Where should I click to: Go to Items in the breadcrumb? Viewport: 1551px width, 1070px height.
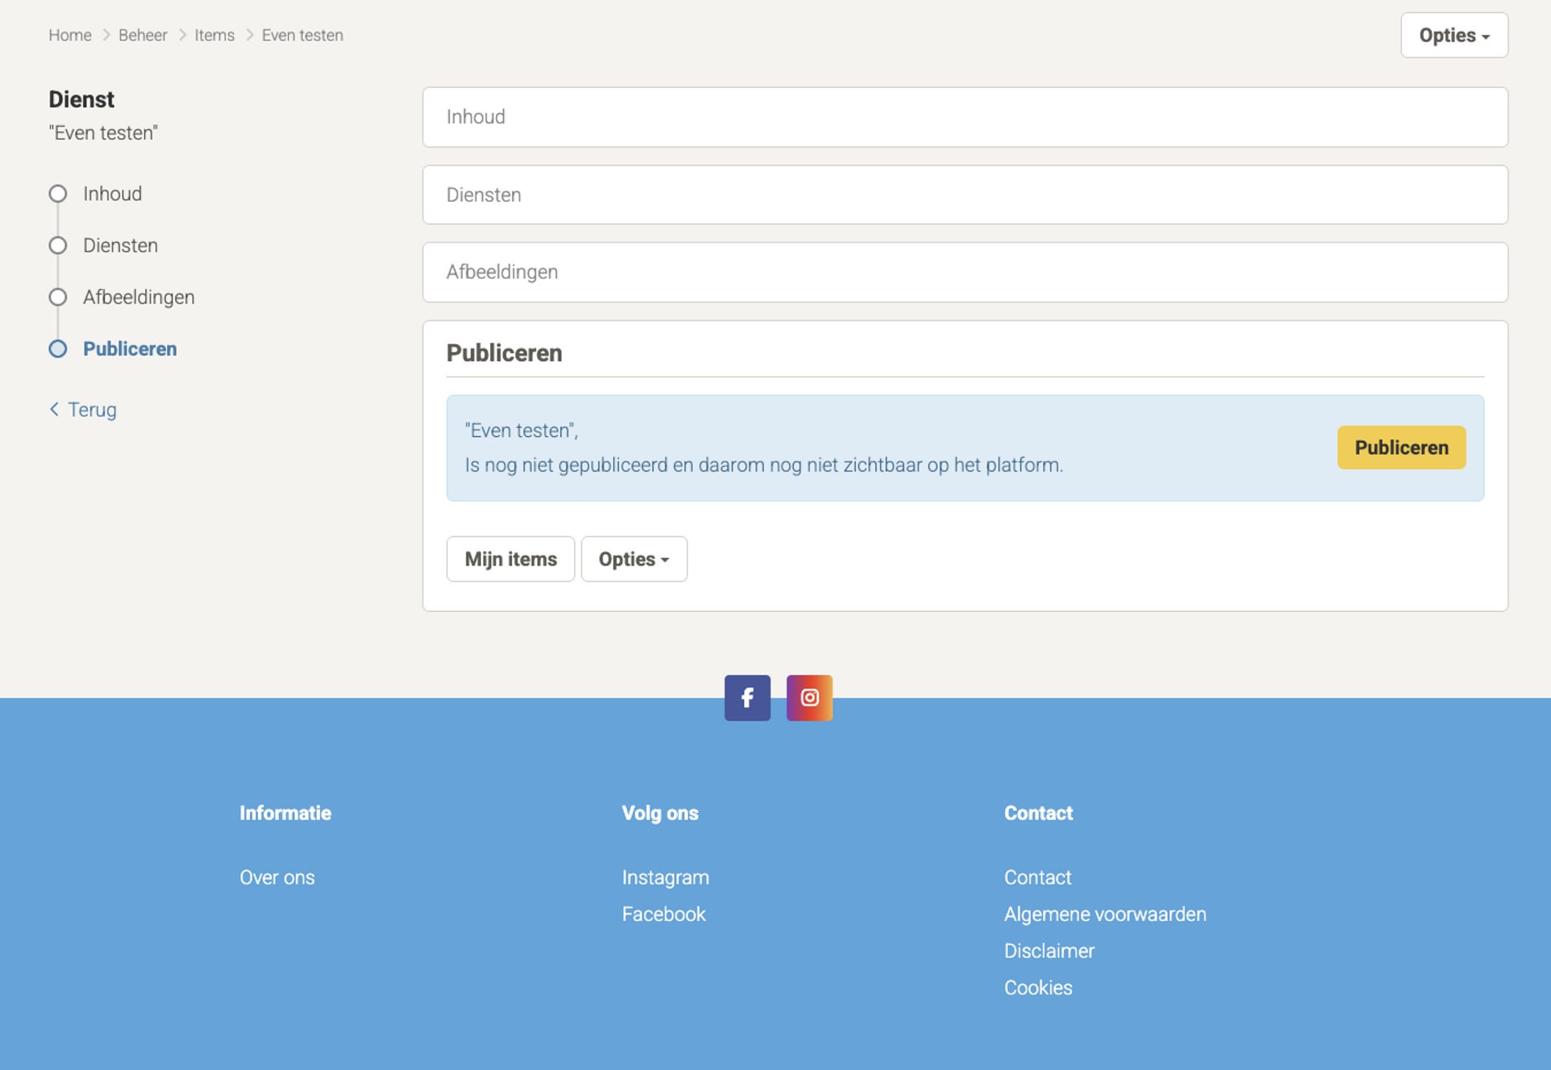[214, 35]
